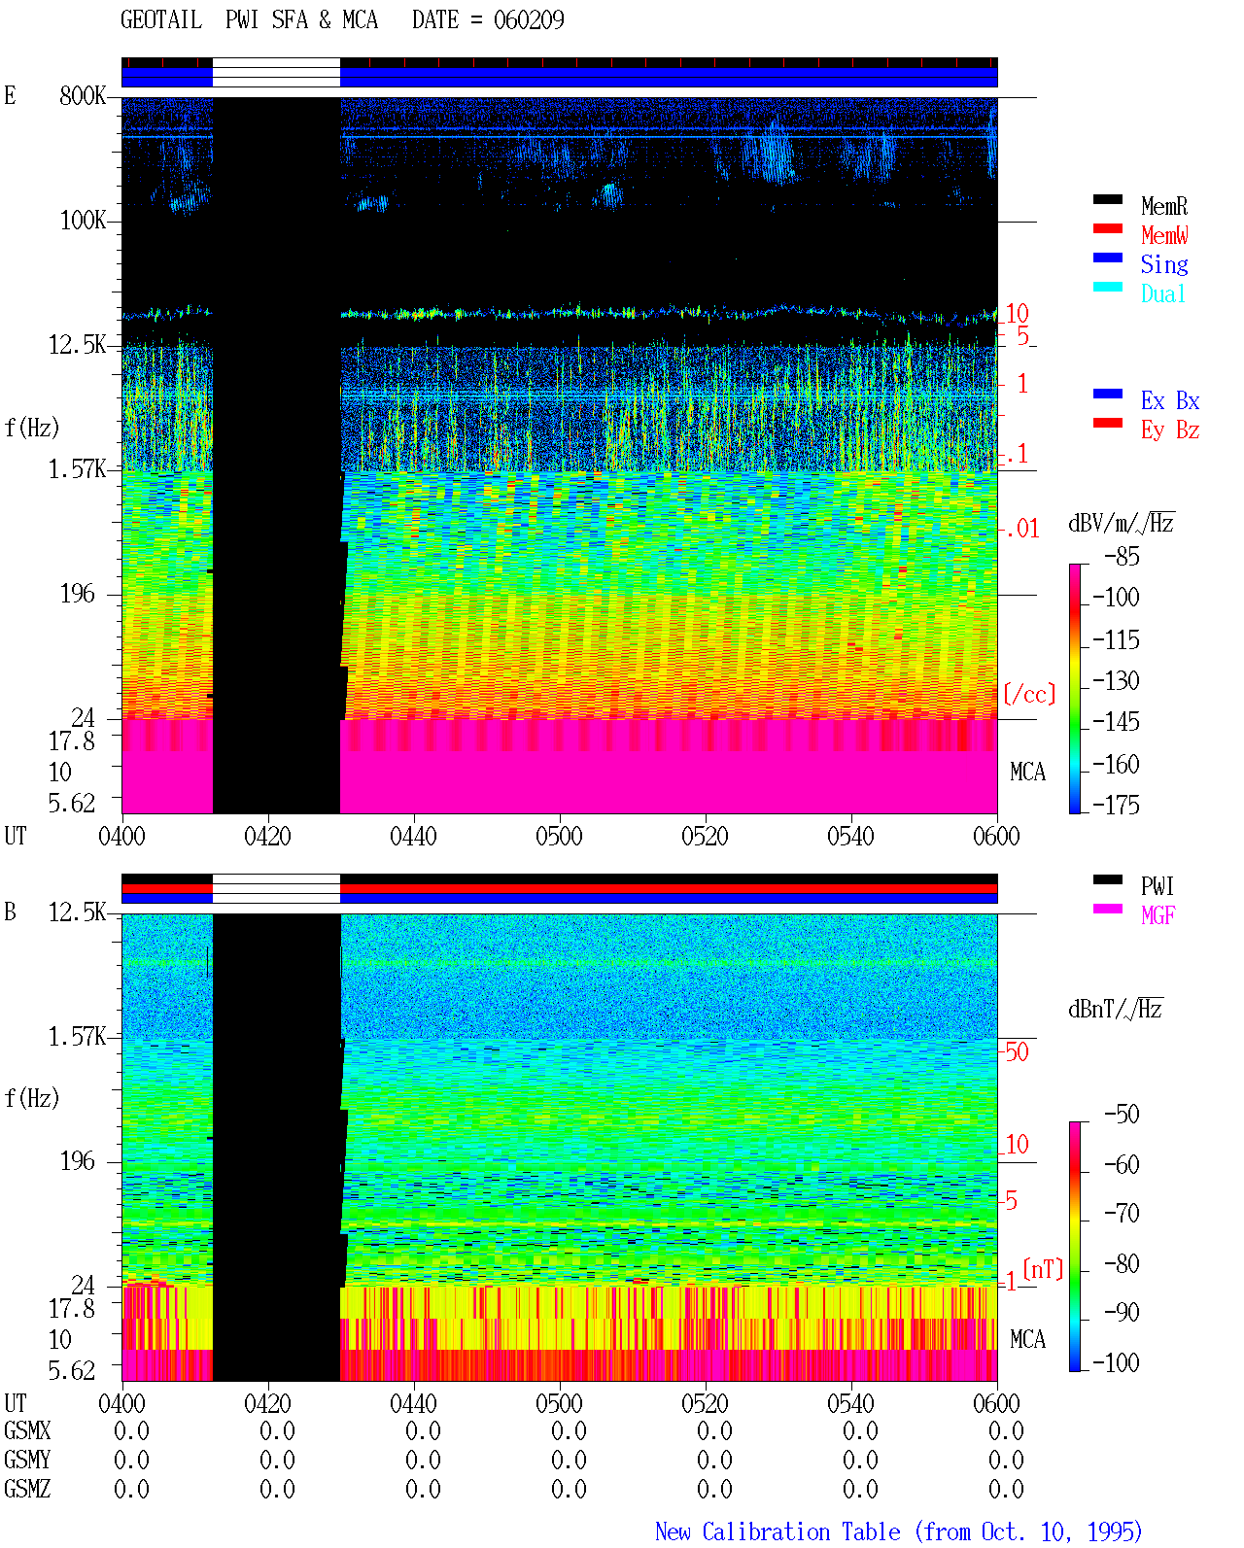Click the dBnT/√Hz unit label
Screen dimensions: 1244x1548
1116,1009
